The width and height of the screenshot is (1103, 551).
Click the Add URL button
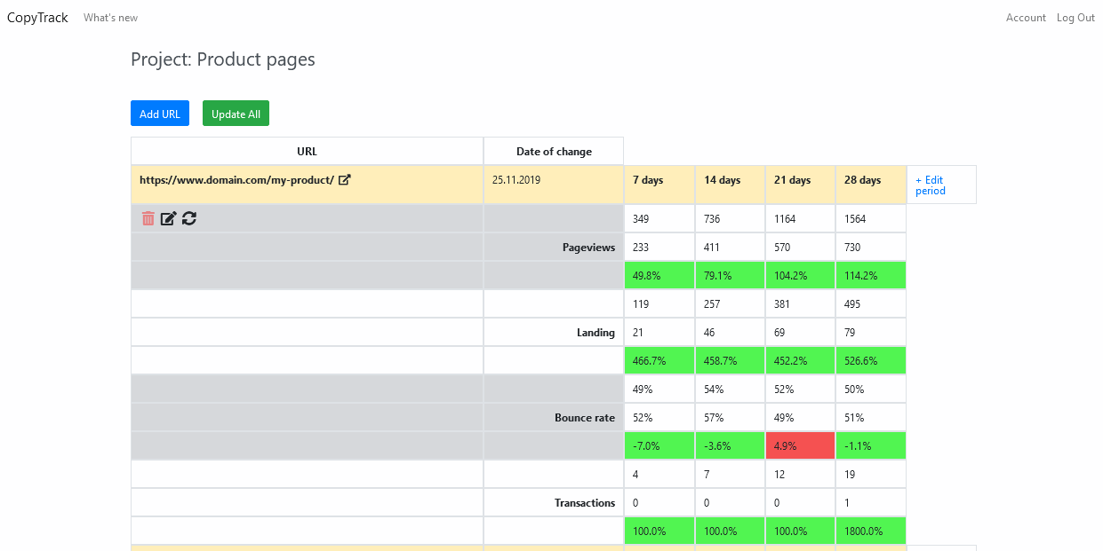[160, 114]
